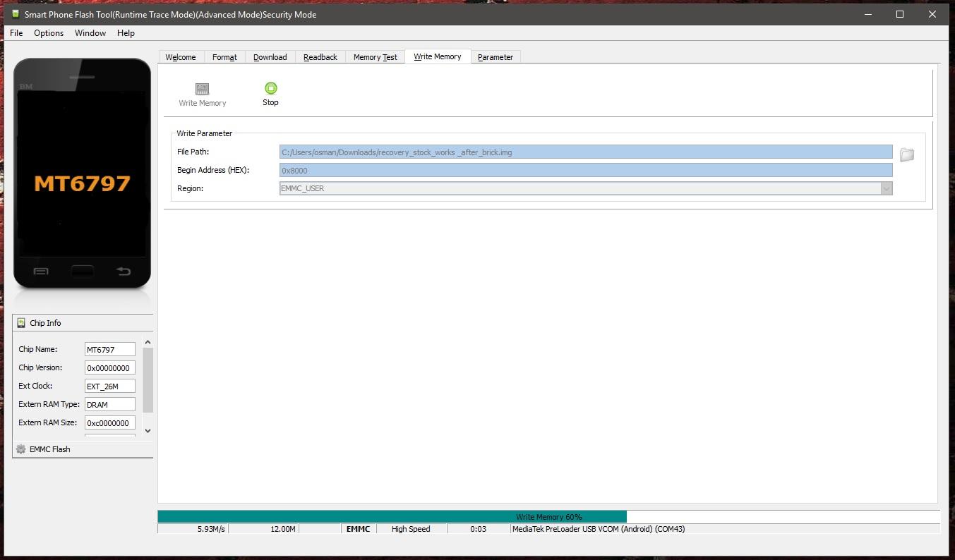Click the Chip Info panel icon

(x=21, y=323)
